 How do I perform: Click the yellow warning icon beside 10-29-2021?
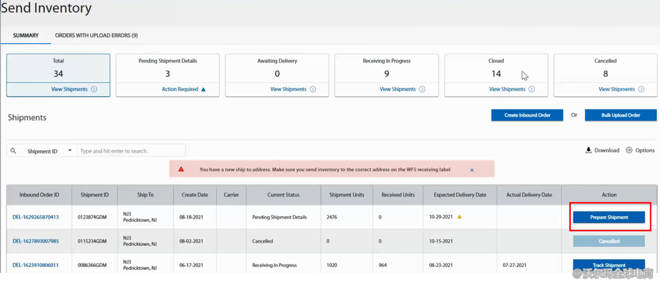pyautogui.click(x=460, y=217)
